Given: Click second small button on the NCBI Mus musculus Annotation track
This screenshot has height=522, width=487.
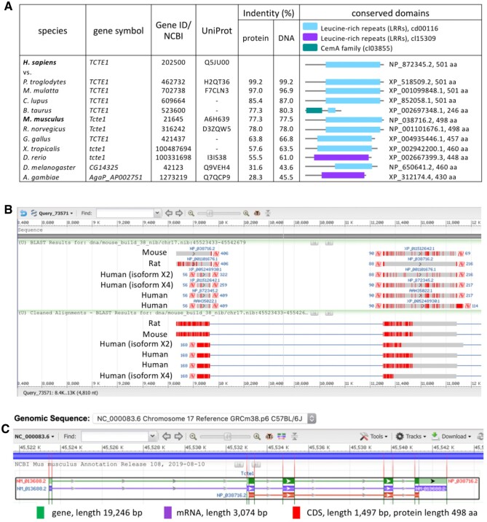Looking at the screenshot, I should point(256,464).
